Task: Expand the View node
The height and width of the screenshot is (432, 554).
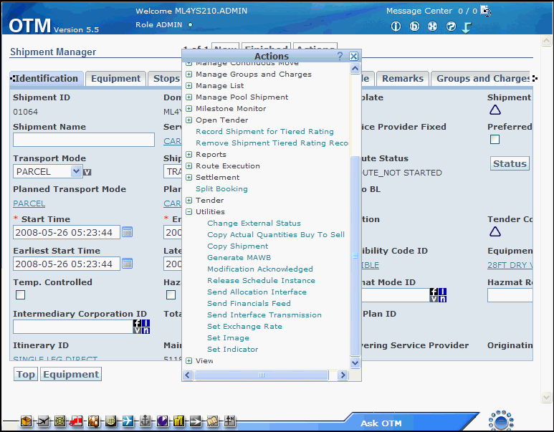Action: pos(189,360)
